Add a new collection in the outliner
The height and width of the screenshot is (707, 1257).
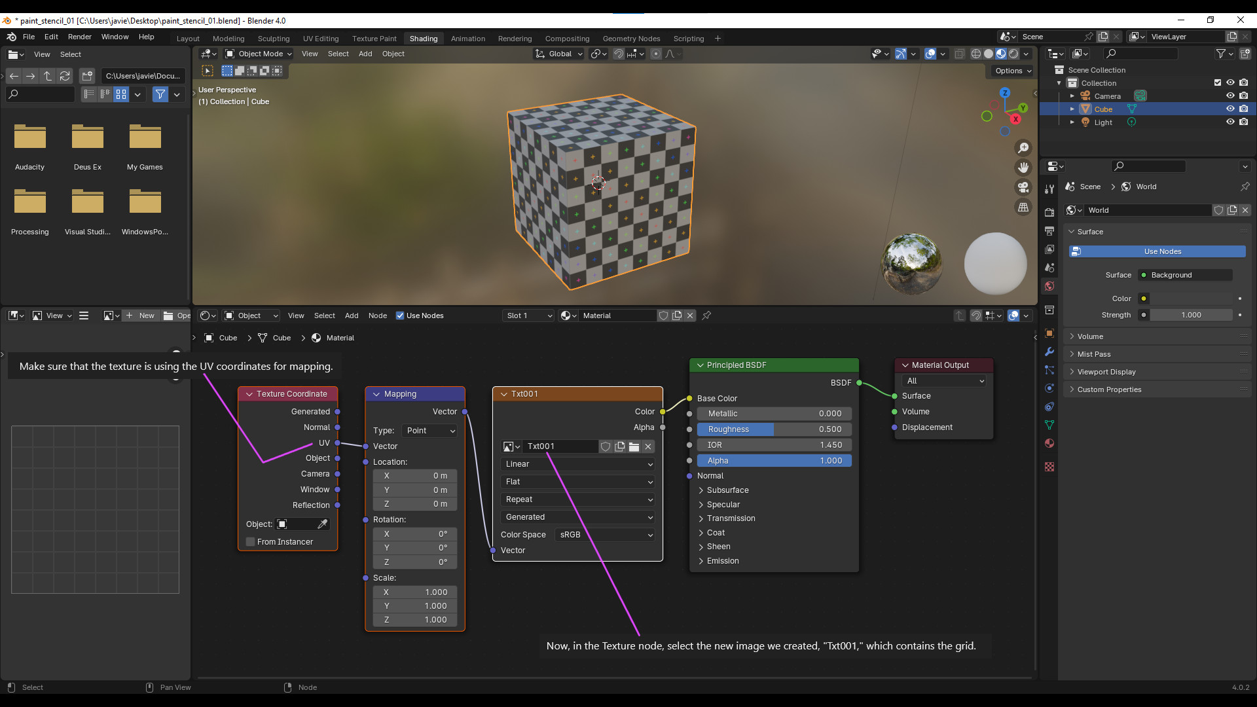(x=1245, y=54)
